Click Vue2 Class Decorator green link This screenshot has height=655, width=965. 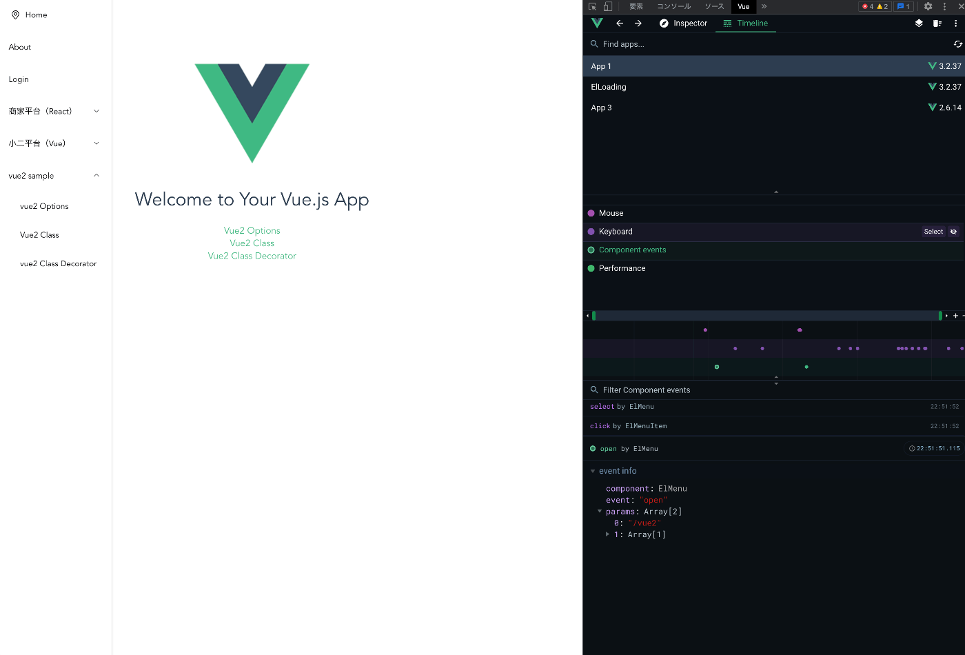coord(252,255)
